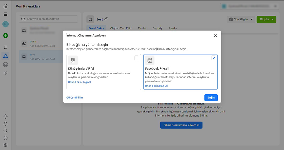Open the home icon in left sidebar
Viewport: 284px width, 150px height.
(x=6, y=6)
